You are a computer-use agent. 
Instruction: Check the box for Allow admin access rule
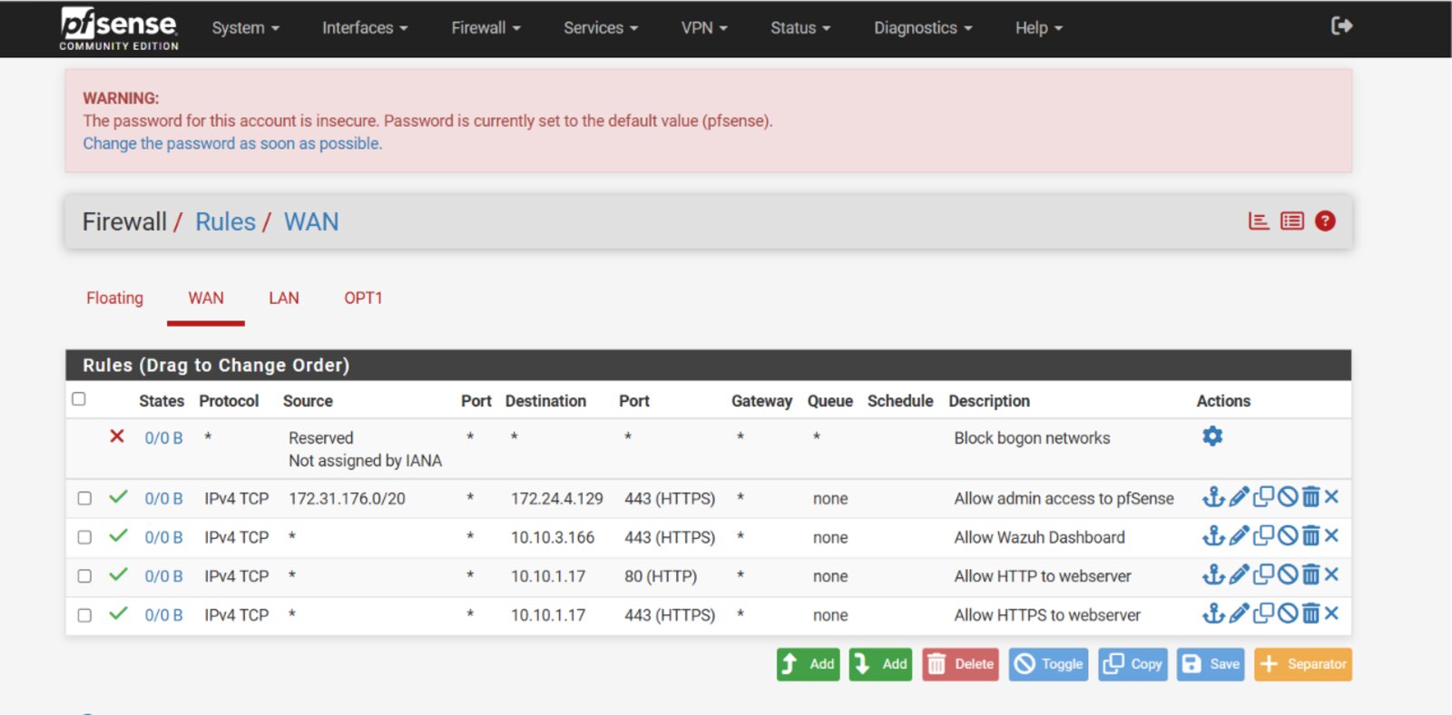coord(84,498)
